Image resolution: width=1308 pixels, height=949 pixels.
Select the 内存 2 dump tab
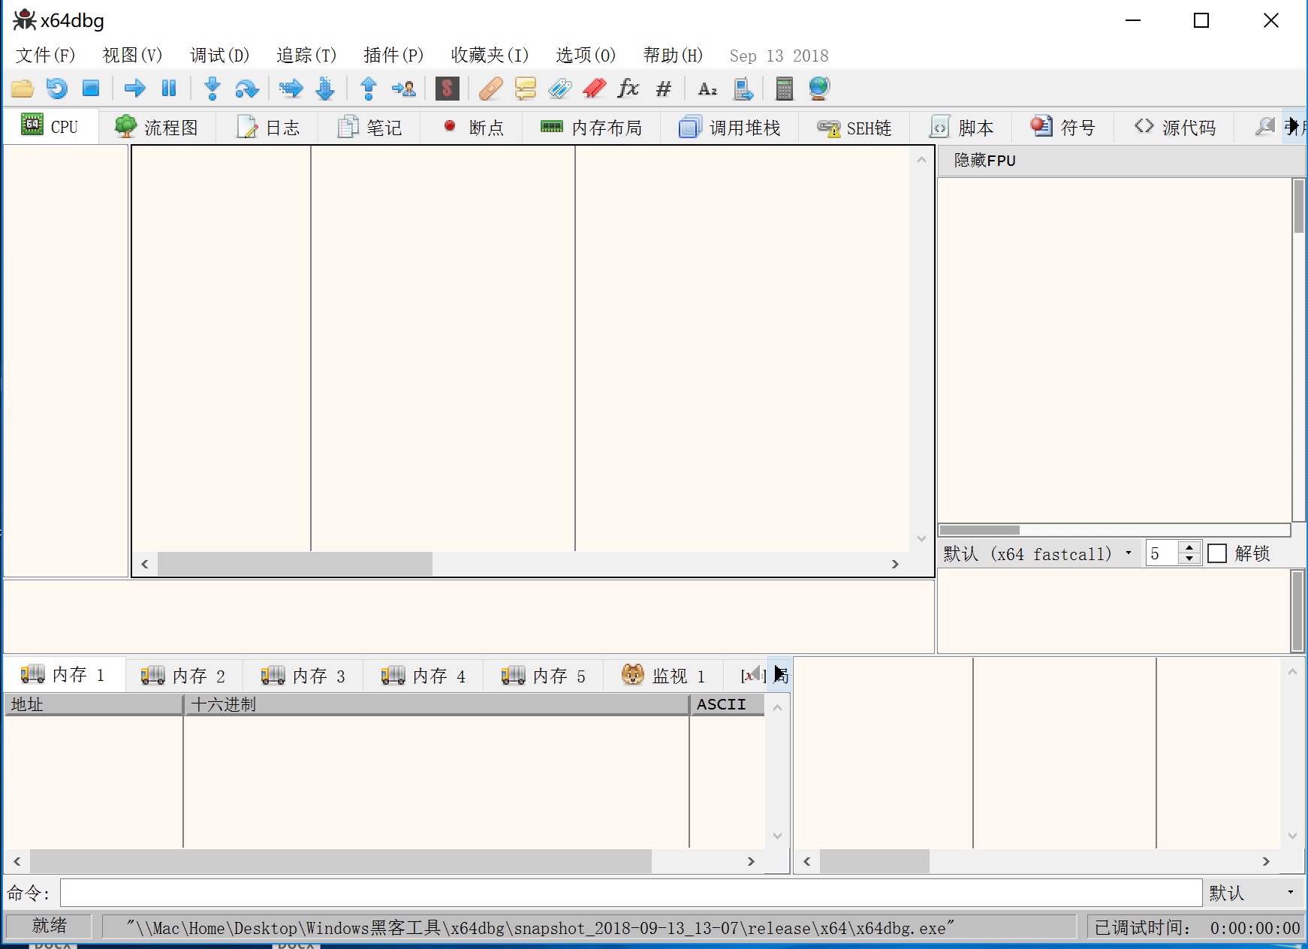coord(184,676)
